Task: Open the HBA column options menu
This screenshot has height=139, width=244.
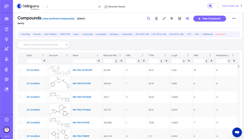Action: [x=210, y=56]
